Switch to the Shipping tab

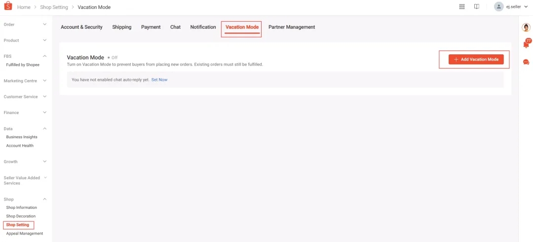coord(122,27)
